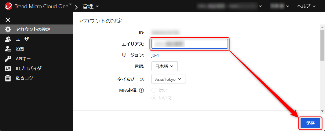Click the 保存 button
The height and width of the screenshot is (131, 325).
[310, 123]
